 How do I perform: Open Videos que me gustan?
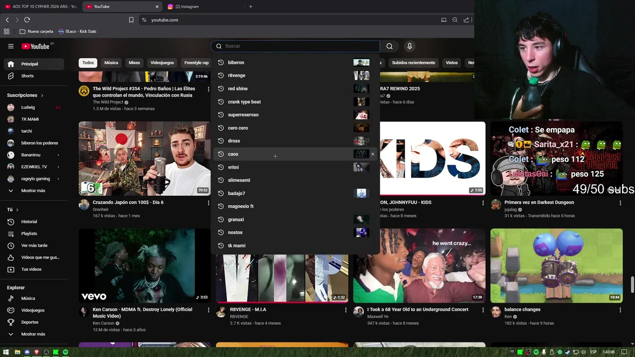tap(34, 257)
